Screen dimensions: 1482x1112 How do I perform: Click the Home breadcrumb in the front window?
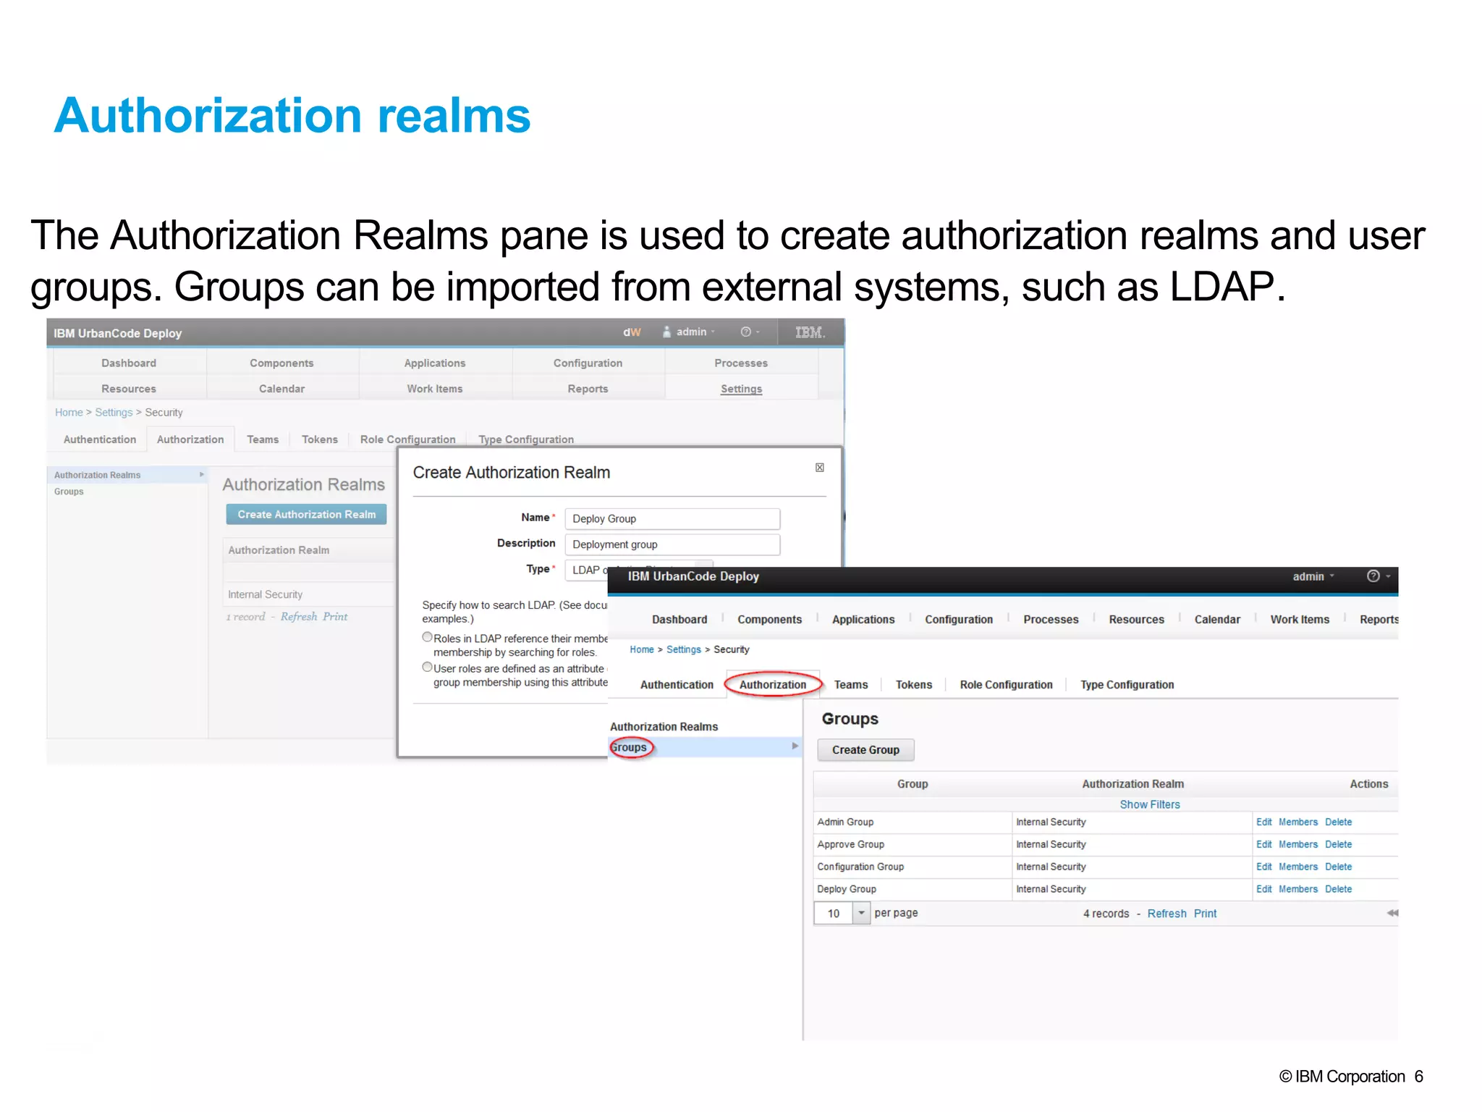coord(641,649)
